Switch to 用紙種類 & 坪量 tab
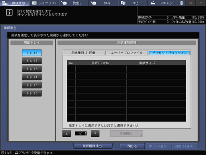 click(x=84, y=53)
